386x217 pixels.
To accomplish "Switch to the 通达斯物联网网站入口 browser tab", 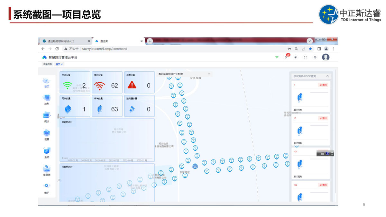I will click(x=64, y=41).
